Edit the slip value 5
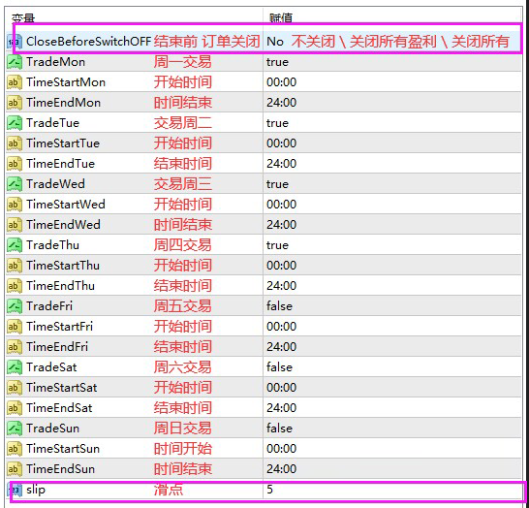Image resolution: width=529 pixels, height=508 pixels. (x=269, y=490)
